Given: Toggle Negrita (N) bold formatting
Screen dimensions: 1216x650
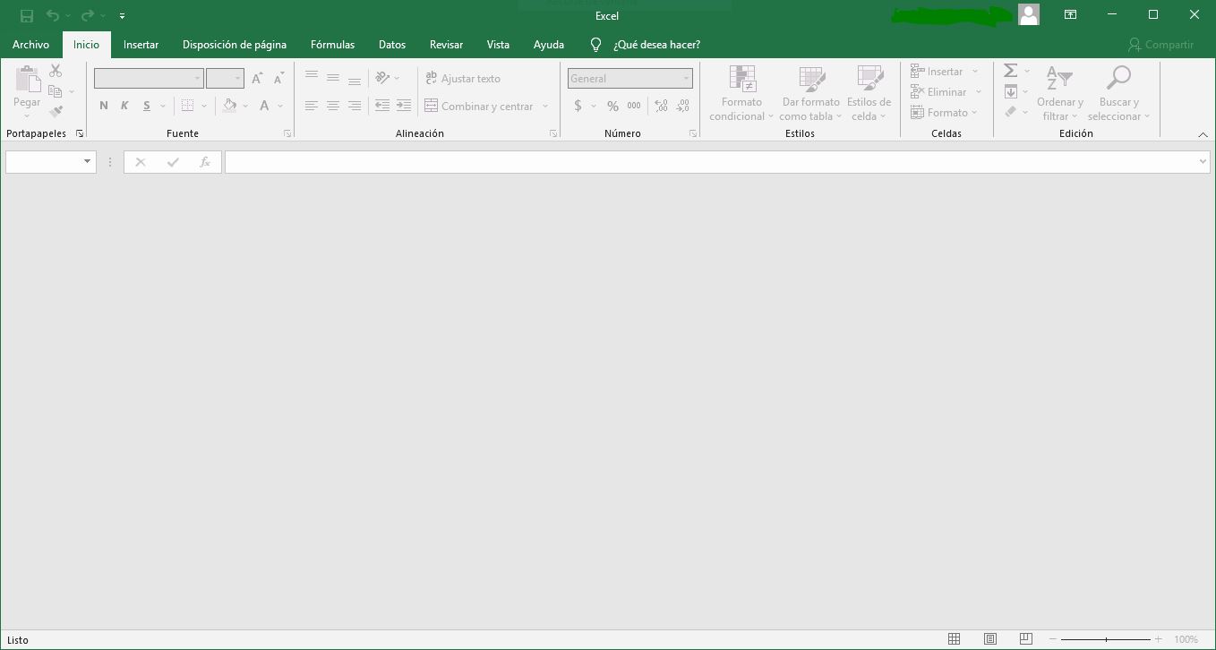Looking at the screenshot, I should tap(104, 106).
